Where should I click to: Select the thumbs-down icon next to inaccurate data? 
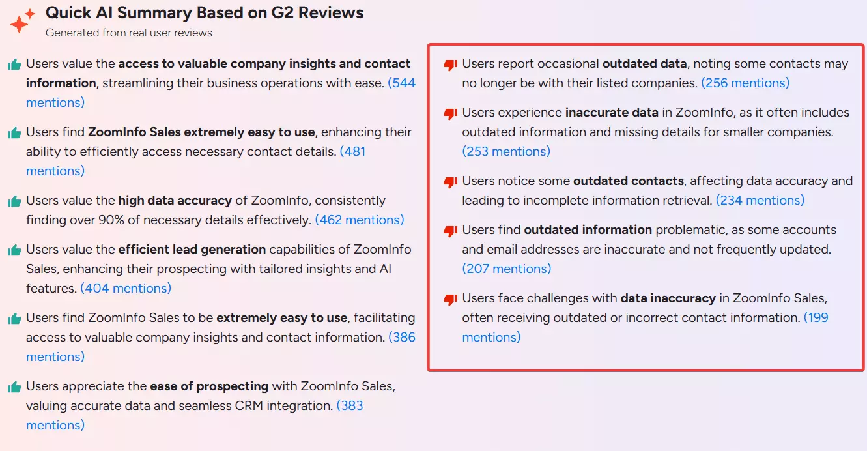451,112
